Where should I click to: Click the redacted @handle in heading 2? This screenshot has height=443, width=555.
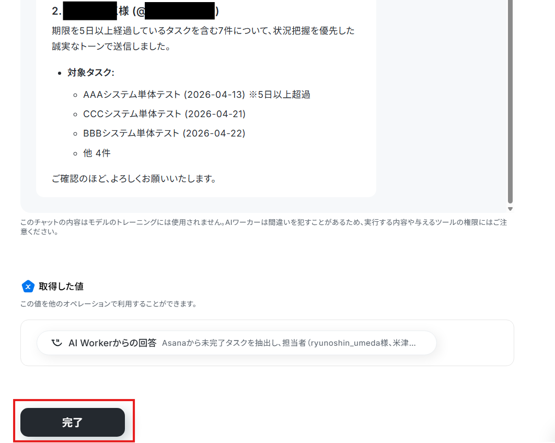(x=180, y=10)
